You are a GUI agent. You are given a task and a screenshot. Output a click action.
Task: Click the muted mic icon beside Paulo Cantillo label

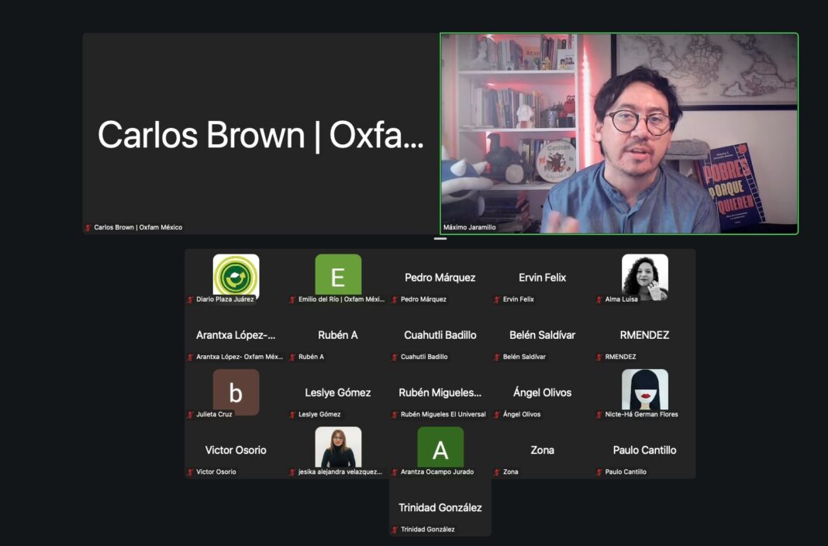599,472
